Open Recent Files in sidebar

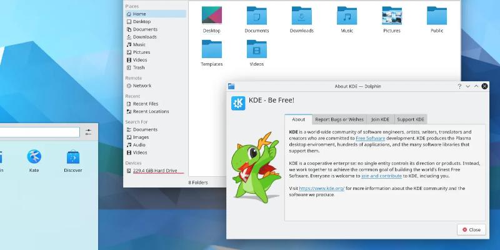pos(145,104)
